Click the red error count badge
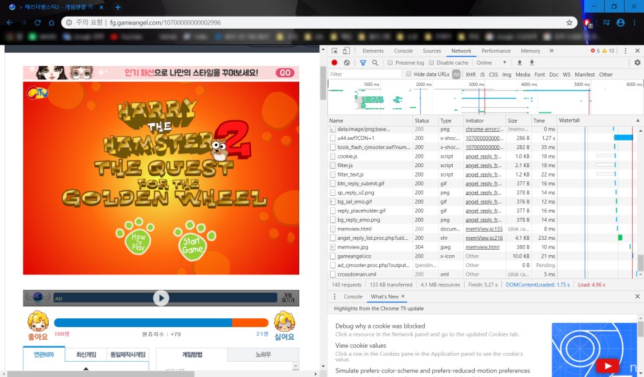Viewport: 644px width, 377px height. [x=595, y=51]
